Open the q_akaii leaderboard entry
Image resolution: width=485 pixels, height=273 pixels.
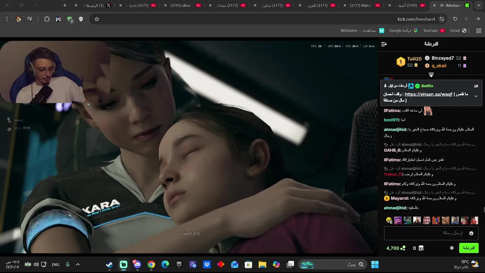439,66
